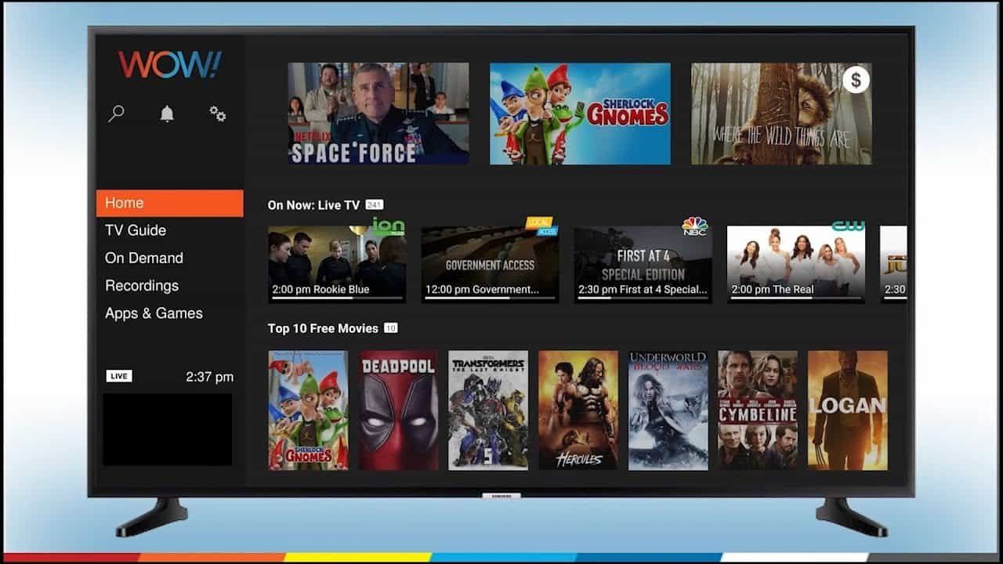
Task: Open Where the Wild Things Are banner
Action: tap(781, 114)
